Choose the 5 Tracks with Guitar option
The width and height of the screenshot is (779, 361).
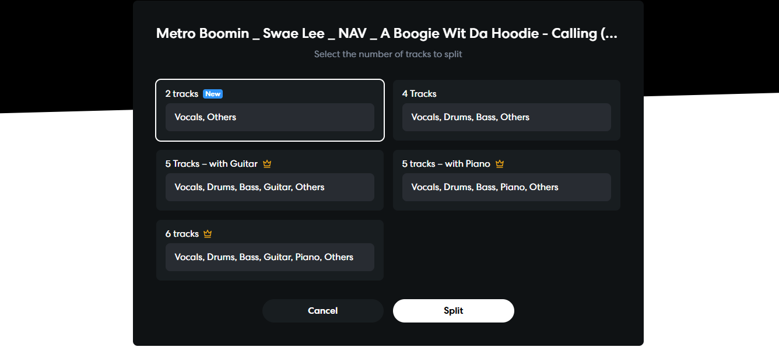(270, 180)
